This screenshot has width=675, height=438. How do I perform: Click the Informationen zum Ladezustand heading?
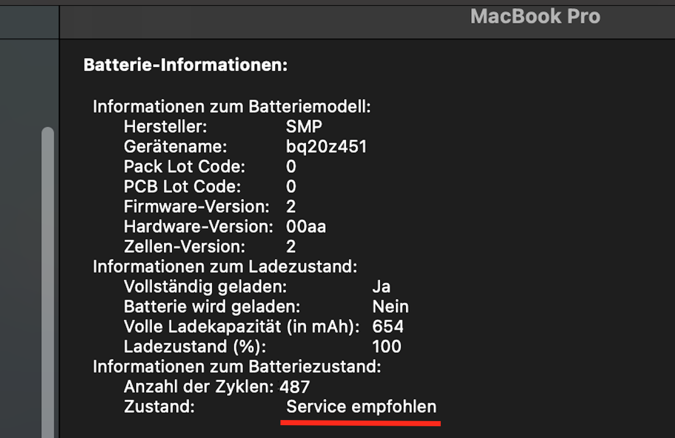click(224, 267)
